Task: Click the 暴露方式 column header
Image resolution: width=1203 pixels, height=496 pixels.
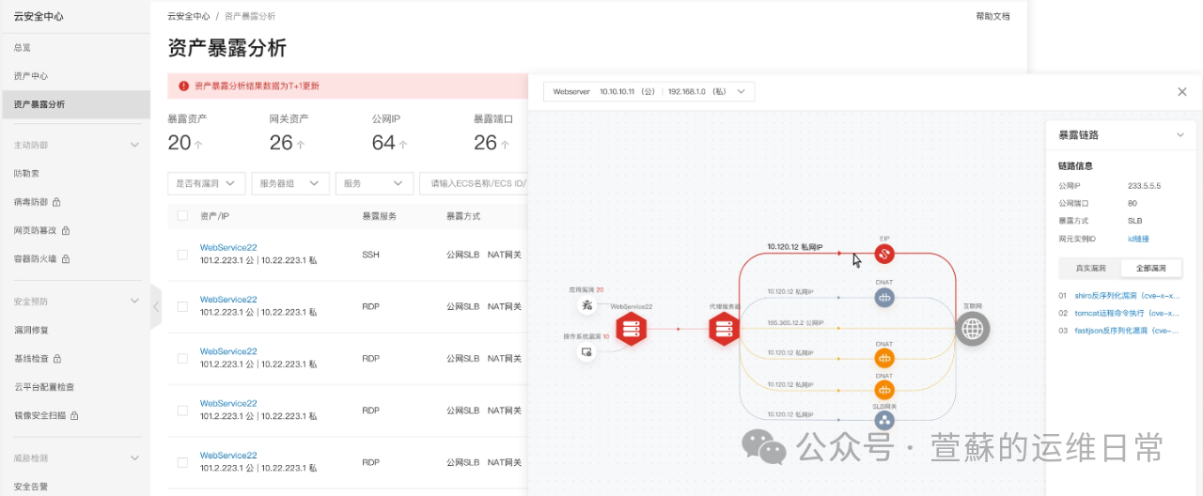Action: tap(463, 216)
